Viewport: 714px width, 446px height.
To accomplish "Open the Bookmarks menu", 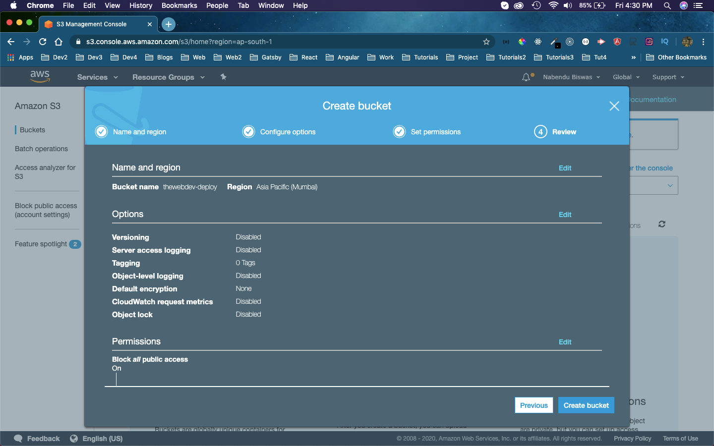I will coord(179,5).
